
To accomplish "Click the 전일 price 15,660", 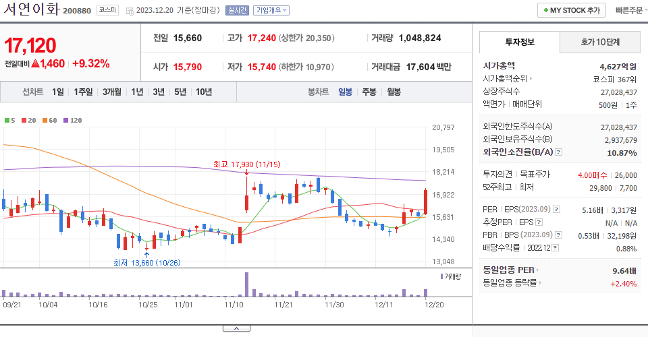I will point(188,38).
